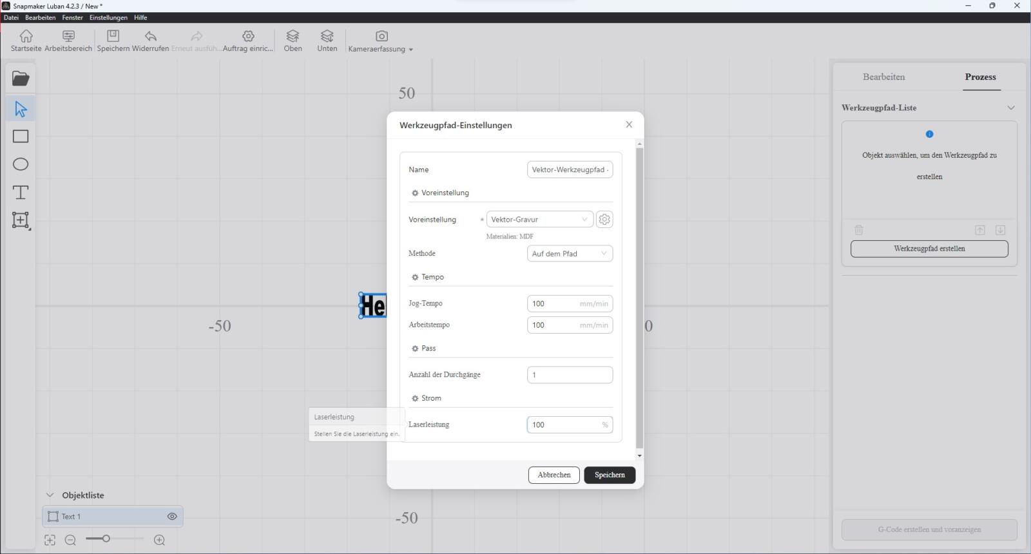Open the file folder icon in left sidebar

tap(21, 79)
